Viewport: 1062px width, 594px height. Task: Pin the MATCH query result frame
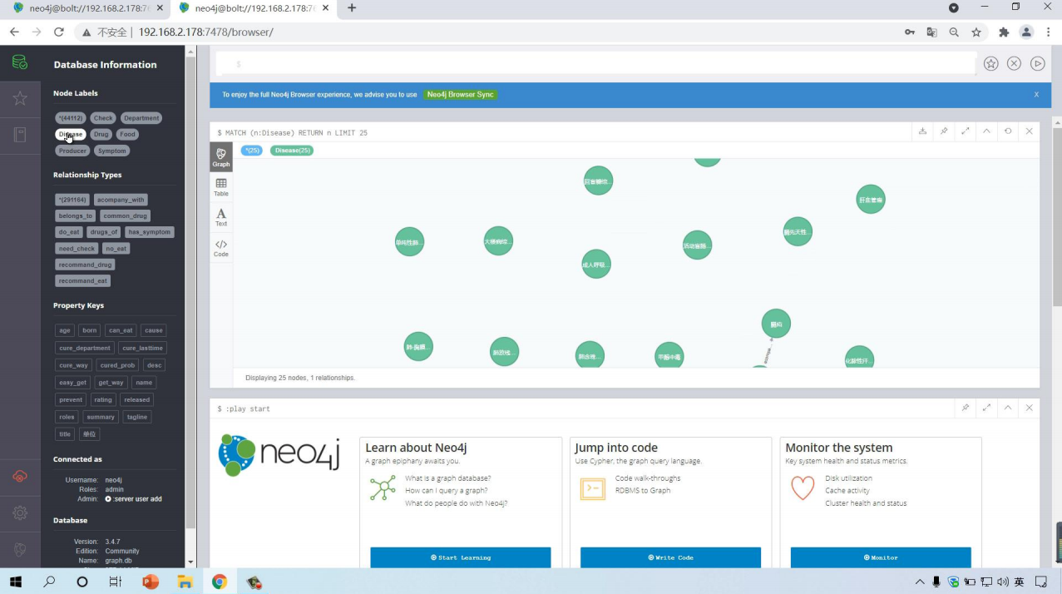(944, 131)
